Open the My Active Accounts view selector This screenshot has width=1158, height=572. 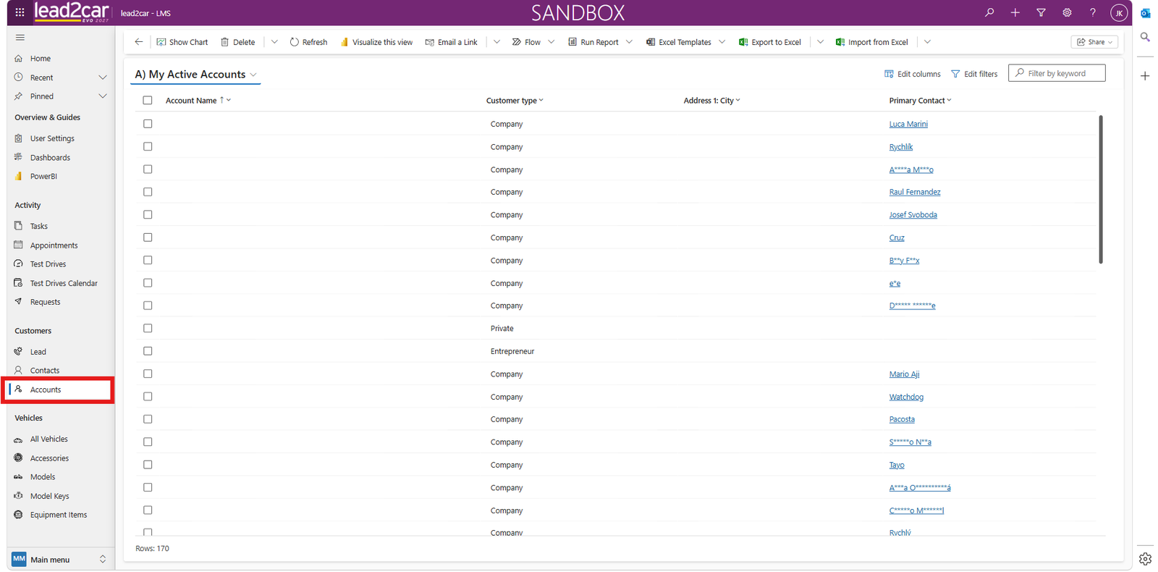195,75
